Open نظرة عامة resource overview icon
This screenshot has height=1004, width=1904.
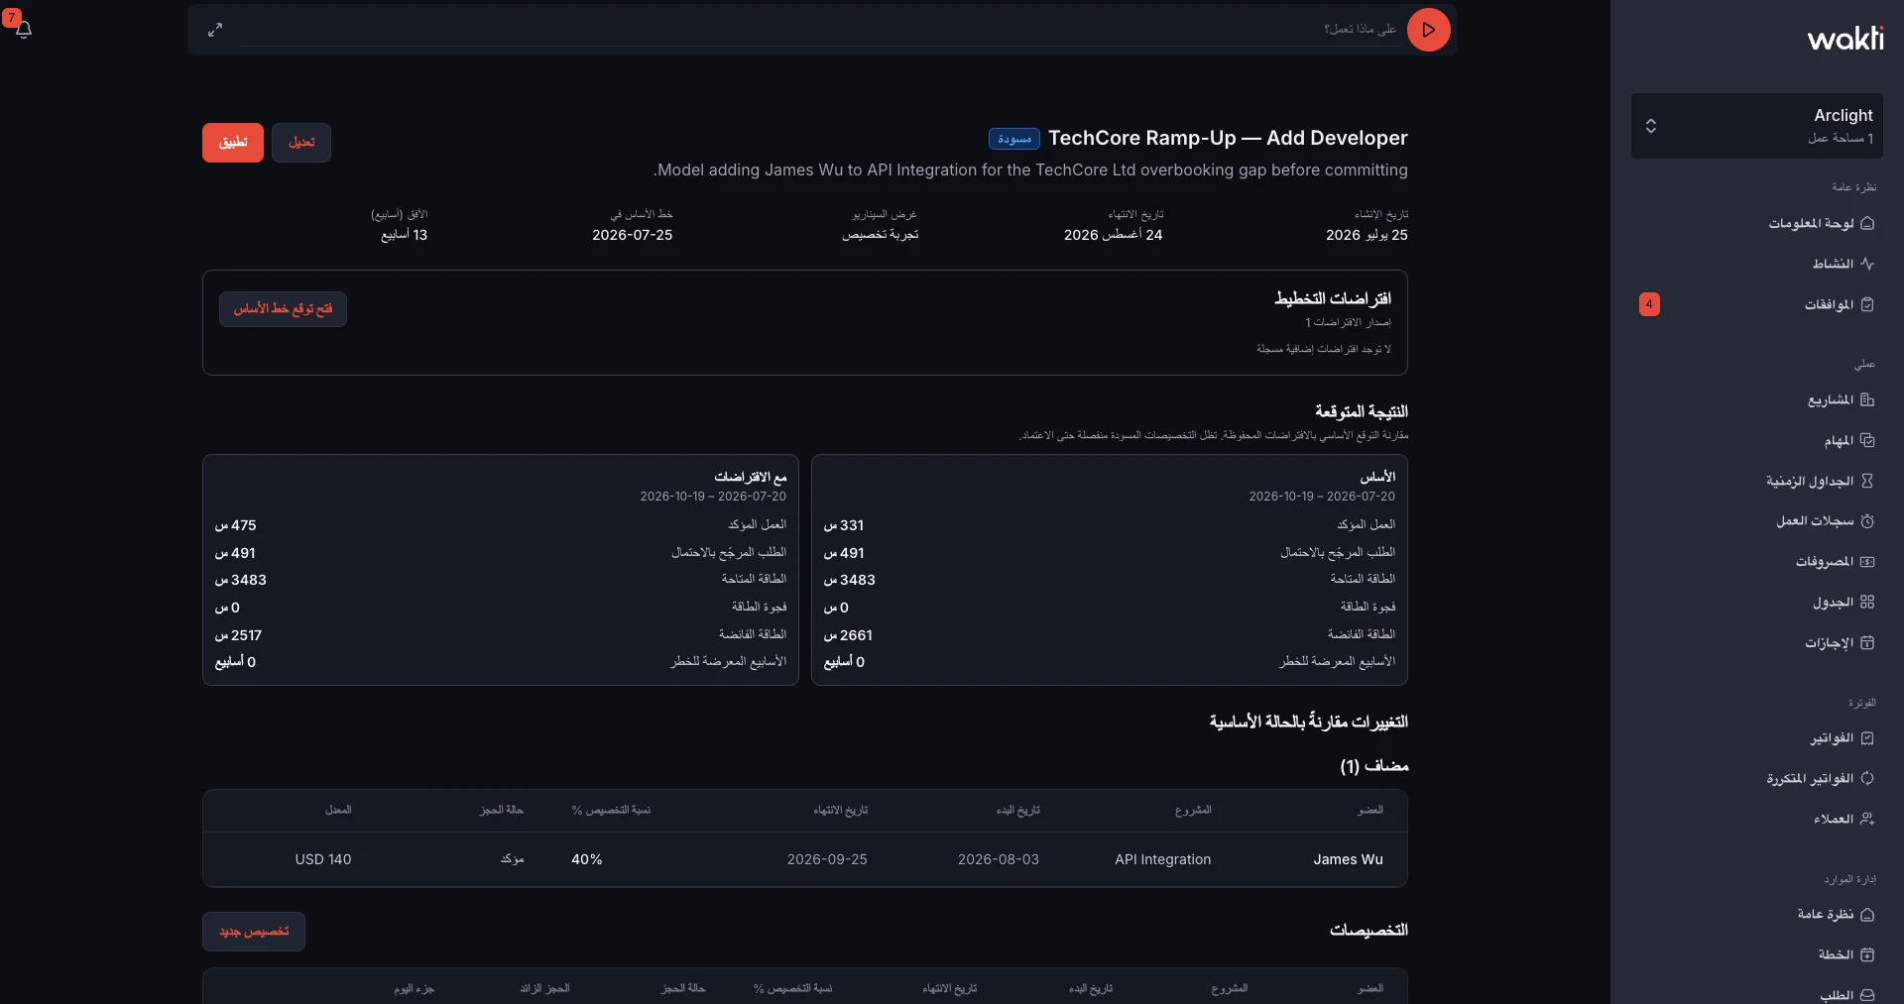pyautogui.click(x=1867, y=915)
